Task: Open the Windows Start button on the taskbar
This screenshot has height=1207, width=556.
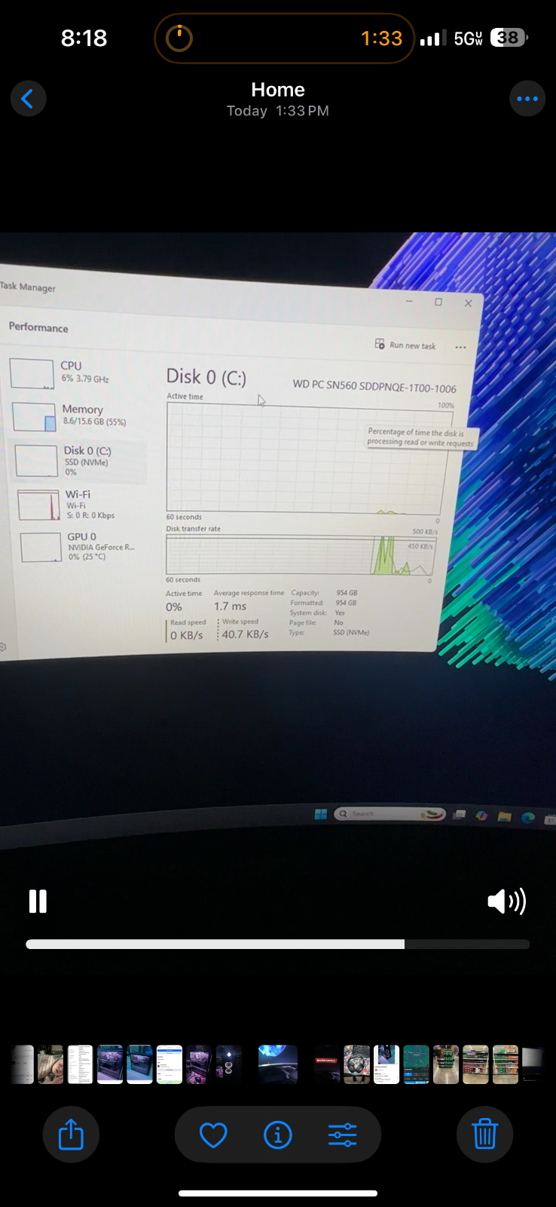Action: click(321, 813)
